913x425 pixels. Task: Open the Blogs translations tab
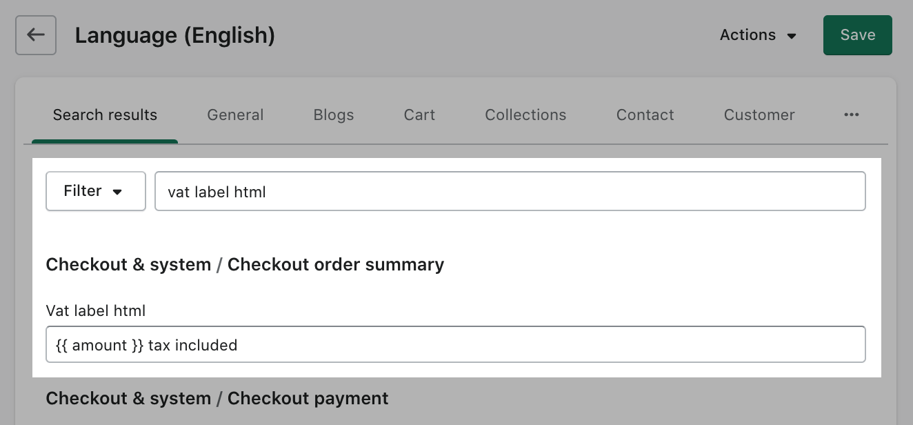[333, 115]
